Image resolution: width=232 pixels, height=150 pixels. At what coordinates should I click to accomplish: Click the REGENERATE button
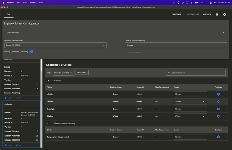pos(193,15)
